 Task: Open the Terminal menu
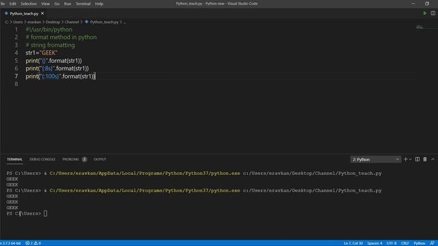pyautogui.click(x=83, y=3)
